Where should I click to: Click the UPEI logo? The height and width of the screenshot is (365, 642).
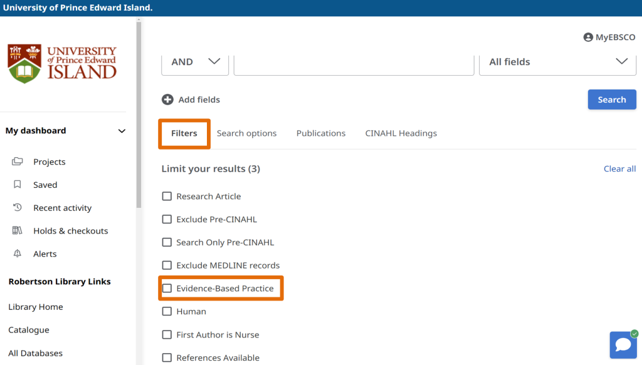[62, 63]
